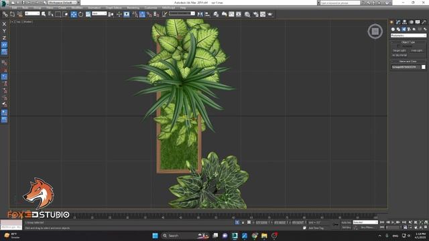Screen dimensions: 429x241
Task: Toggle the Angle Snap button
Action: click(x=142, y=14)
